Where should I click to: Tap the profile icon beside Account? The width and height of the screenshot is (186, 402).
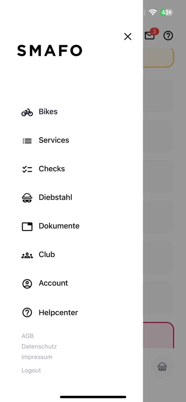pyautogui.click(x=27, y=284)
